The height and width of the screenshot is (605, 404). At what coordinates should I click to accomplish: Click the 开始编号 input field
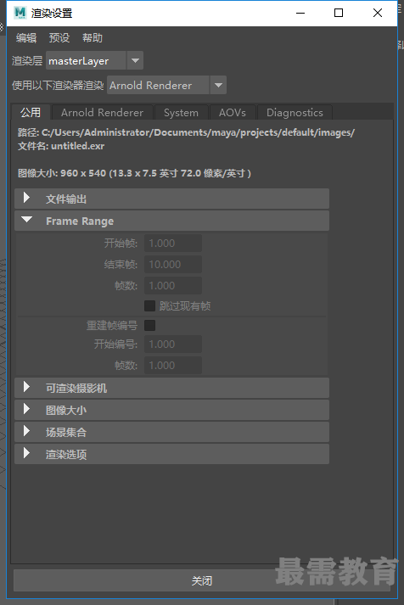click(173, 345)
